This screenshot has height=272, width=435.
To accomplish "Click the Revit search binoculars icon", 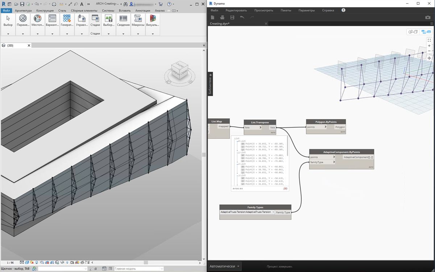I will click(125, 4).
